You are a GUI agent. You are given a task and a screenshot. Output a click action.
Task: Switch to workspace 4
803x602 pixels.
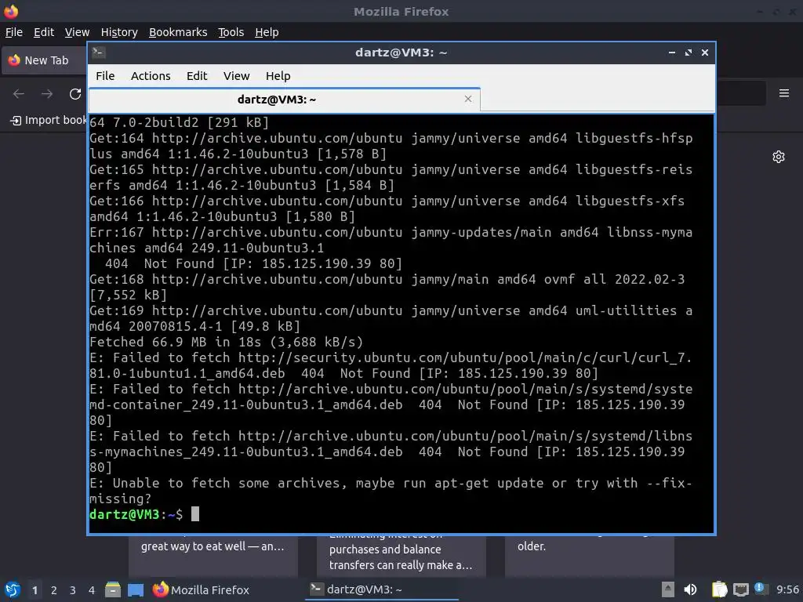click(92, 590)
